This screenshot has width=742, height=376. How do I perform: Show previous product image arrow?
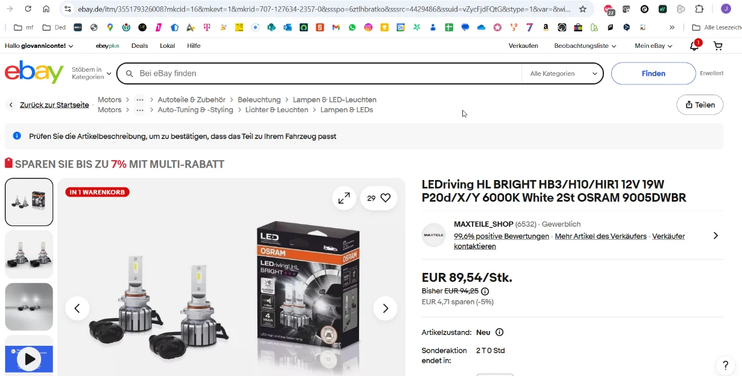[x=77, y=308]
